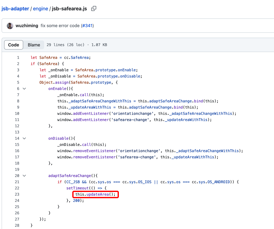The height and width of the screenshot is (229, 274).
Task: Open the 'fix some error code' commit message
Action: click(x=60, y=26)
